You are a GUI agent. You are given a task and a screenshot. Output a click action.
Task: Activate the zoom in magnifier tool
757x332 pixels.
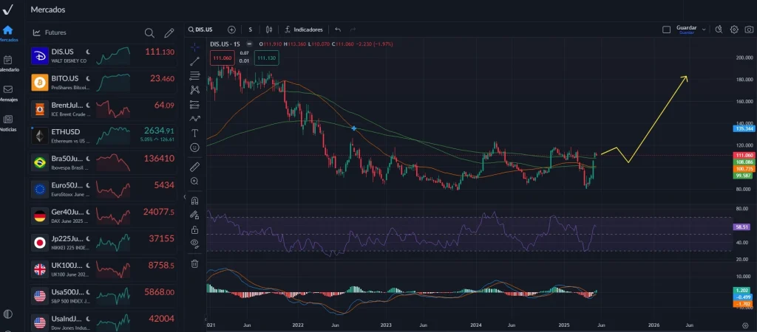194,181
